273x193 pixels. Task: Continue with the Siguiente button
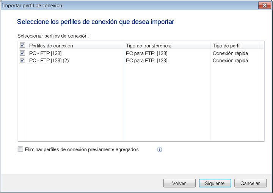215,183
